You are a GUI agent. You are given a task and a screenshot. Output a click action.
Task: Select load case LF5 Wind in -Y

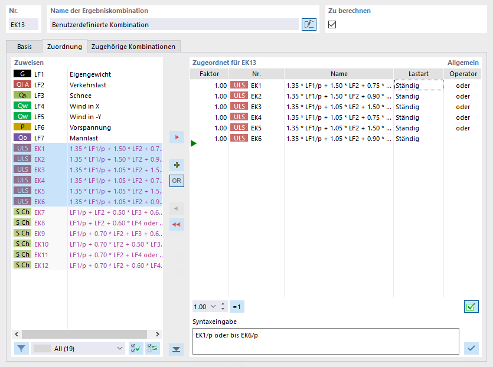pyautogui.click(x=87, y=117)
